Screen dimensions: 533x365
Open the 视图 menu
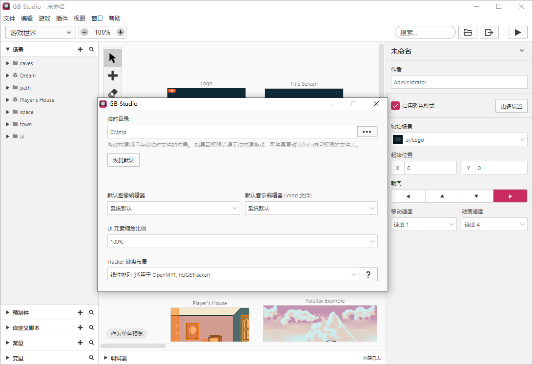(x=80, y=19)
